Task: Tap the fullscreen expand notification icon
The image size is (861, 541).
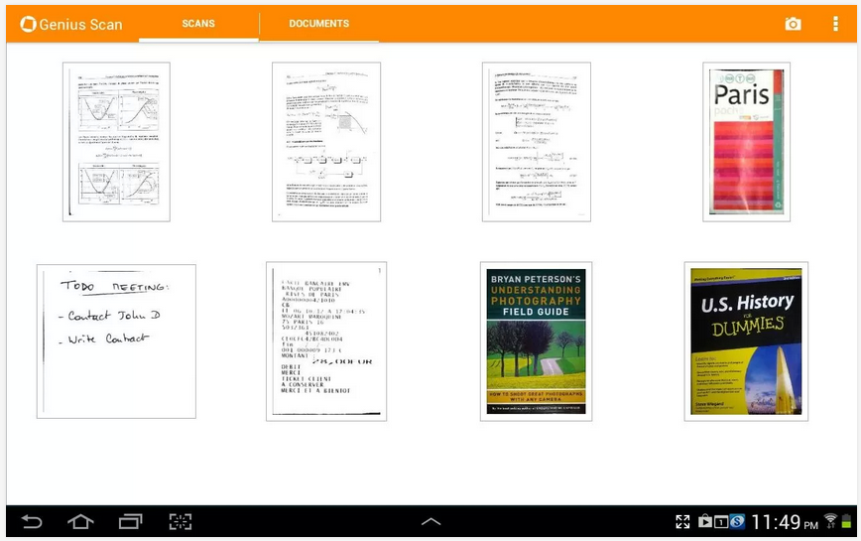Action: (682, 522)
